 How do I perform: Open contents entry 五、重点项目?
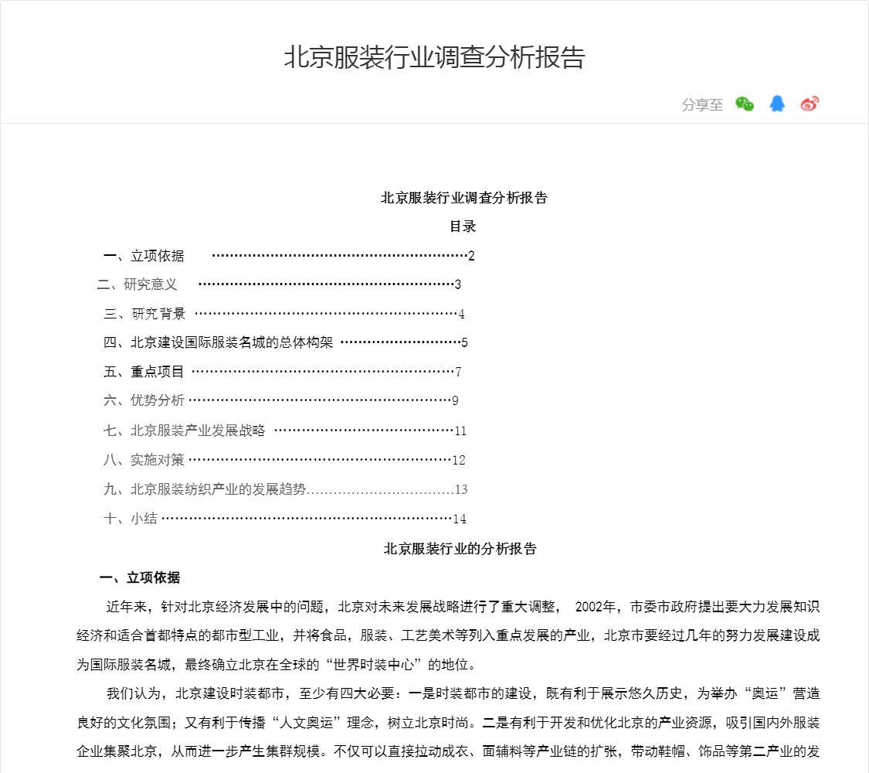click(282, 372)
